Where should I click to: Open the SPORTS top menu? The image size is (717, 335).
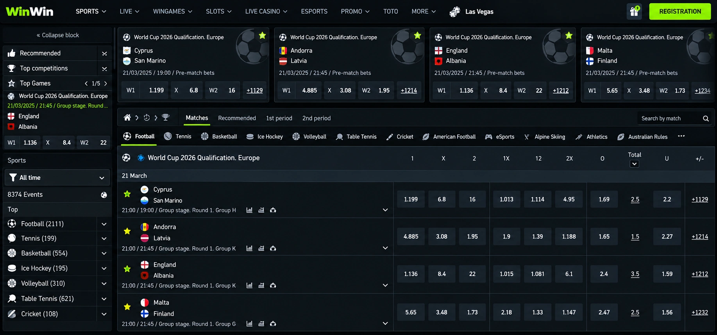[x=91, y=11]
